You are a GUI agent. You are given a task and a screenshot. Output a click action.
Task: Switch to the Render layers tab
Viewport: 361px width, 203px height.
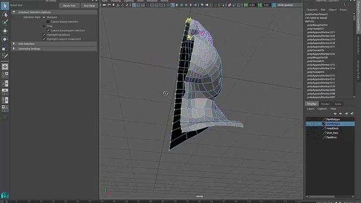click(325, 104)
